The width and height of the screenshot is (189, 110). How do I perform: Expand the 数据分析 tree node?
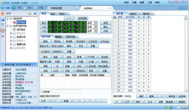11,37
